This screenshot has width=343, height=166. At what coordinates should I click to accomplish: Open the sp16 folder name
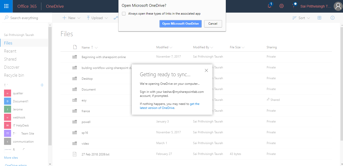coord(85,133)
